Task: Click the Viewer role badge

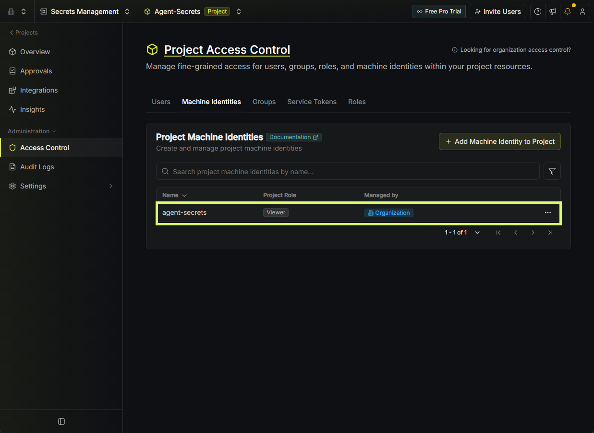Action: point(276,212)
